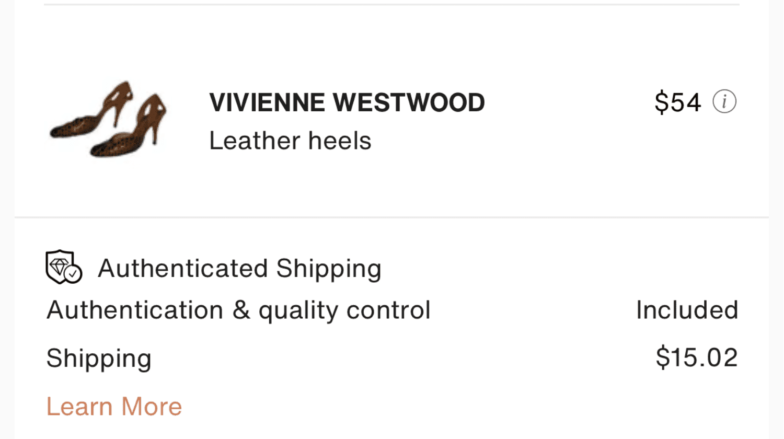784x439 pixels.
Task: Click the $54 item price
Action: coord(677,102)
